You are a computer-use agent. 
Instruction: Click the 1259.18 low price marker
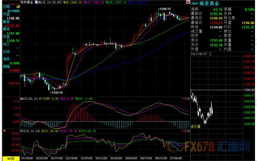click(60, 92)
